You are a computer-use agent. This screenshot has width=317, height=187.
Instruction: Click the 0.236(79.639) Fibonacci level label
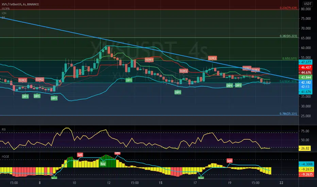(288, 8)
